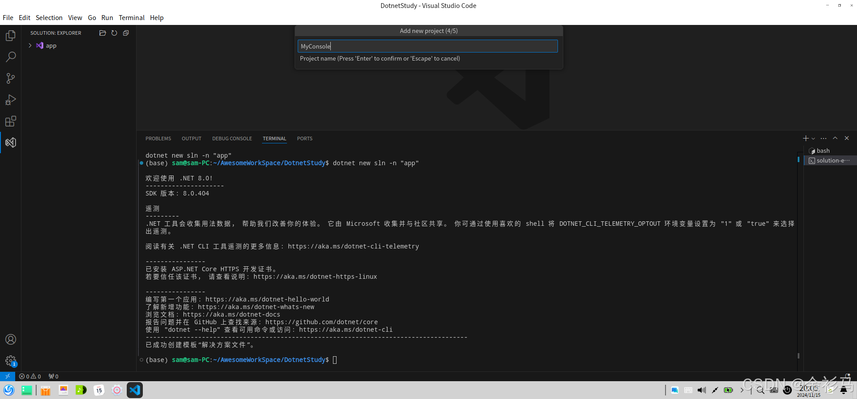Viewport: 857px width, 399px height.
Task: Create a new terminal with plus icon
Action: click(x=806, y=138)
